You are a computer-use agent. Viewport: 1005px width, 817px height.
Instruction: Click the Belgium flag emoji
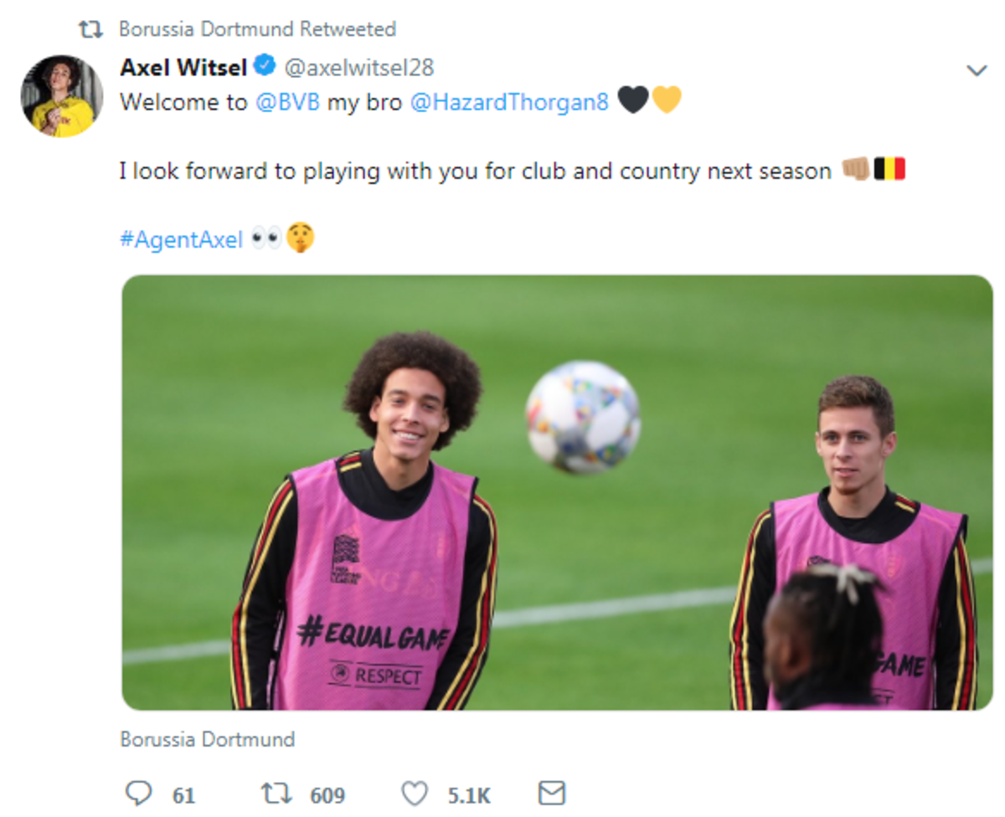click(890, 170)
